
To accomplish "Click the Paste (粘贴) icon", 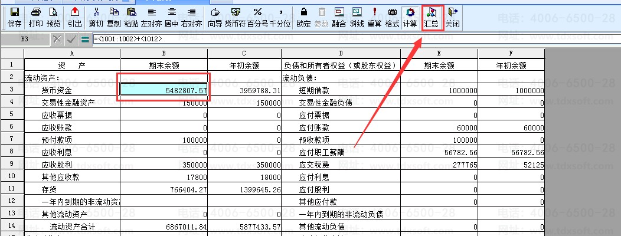I will (132, 18).
